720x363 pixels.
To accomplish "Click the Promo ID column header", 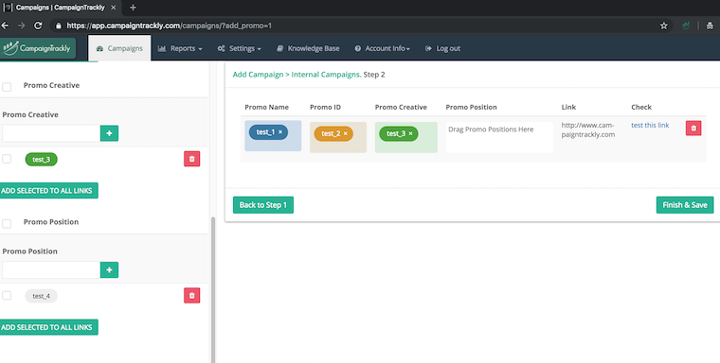I will 325,107.
